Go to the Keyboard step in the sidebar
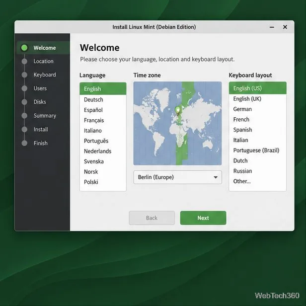306x306 pixels. point(45,75)
